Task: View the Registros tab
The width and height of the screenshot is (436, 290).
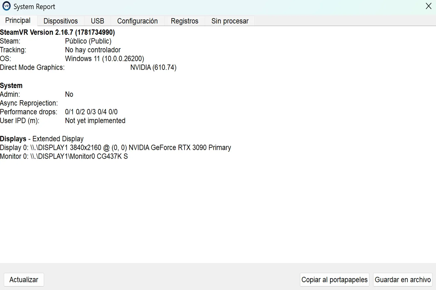Action: pos(185,21)
